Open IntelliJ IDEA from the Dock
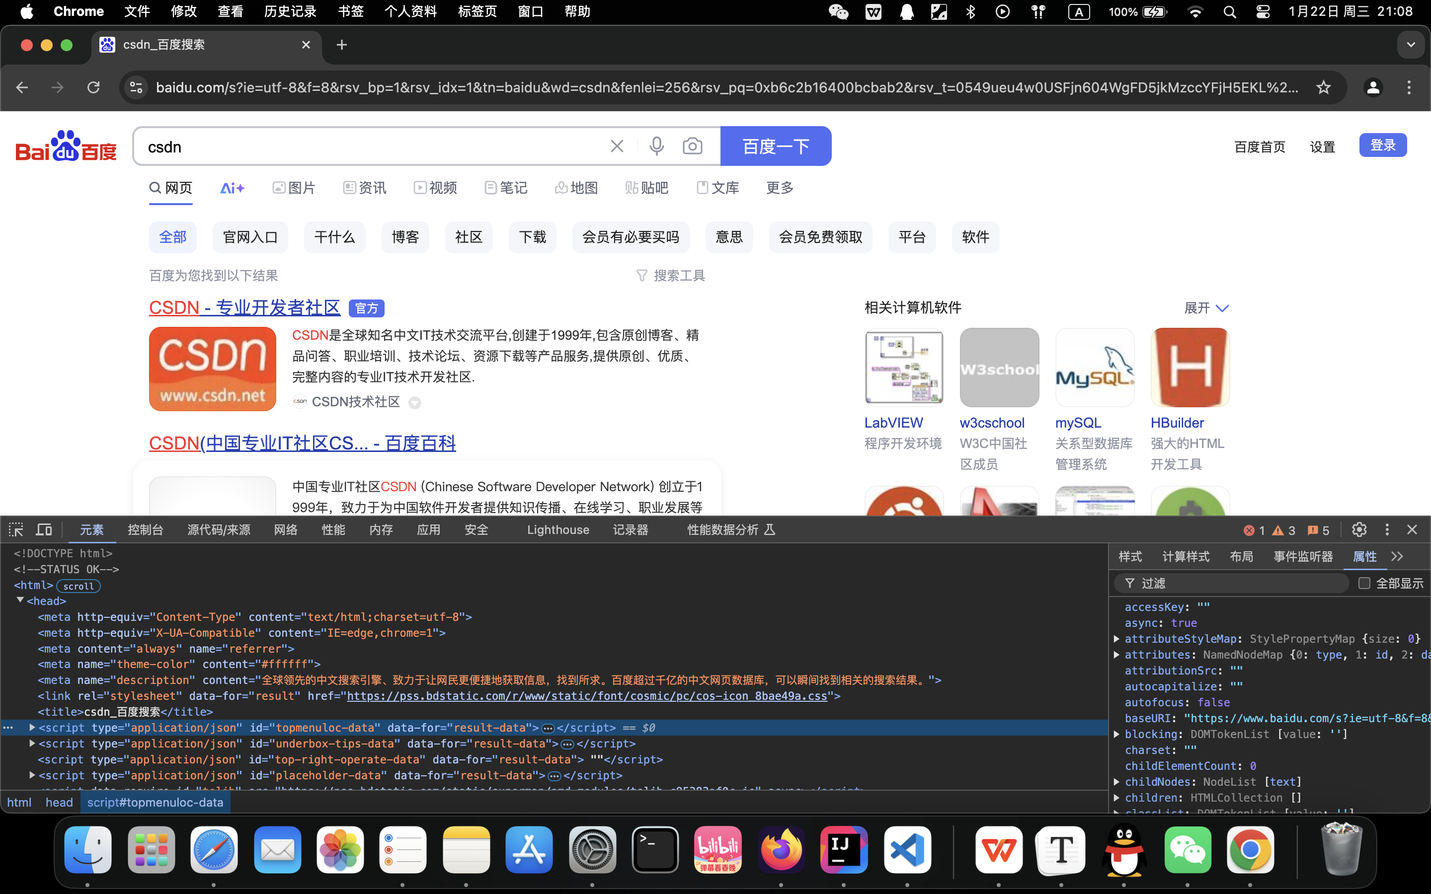Viewport: 1431px width, 894px height. tap(844, 850)
